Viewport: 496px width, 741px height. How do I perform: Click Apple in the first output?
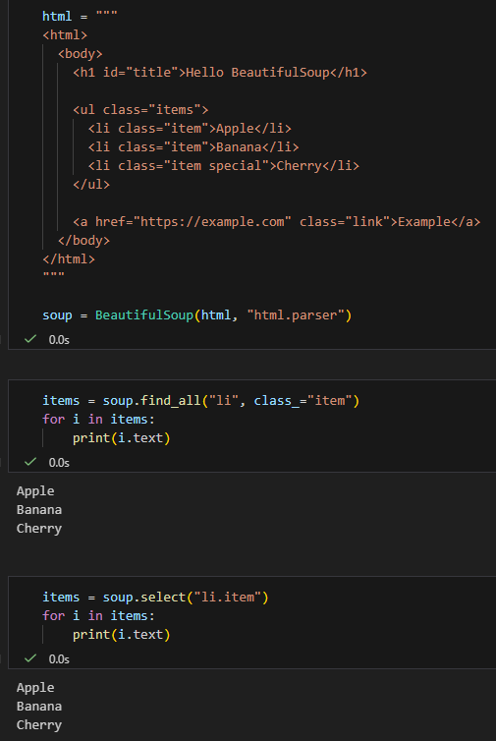coord(35,491)
